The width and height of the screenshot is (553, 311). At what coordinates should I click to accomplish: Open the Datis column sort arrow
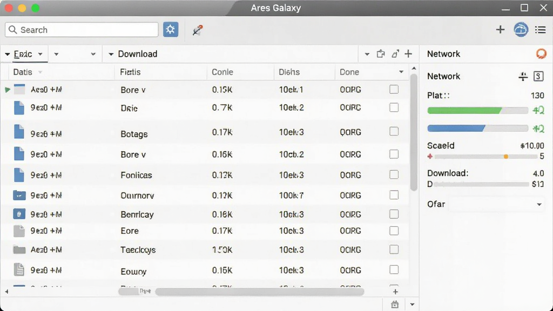point(40,72)
